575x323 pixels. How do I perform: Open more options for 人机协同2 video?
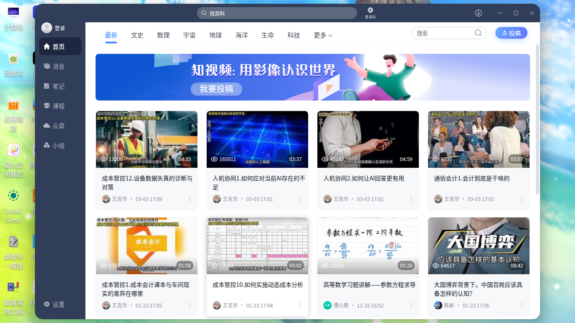click(411, 199)
